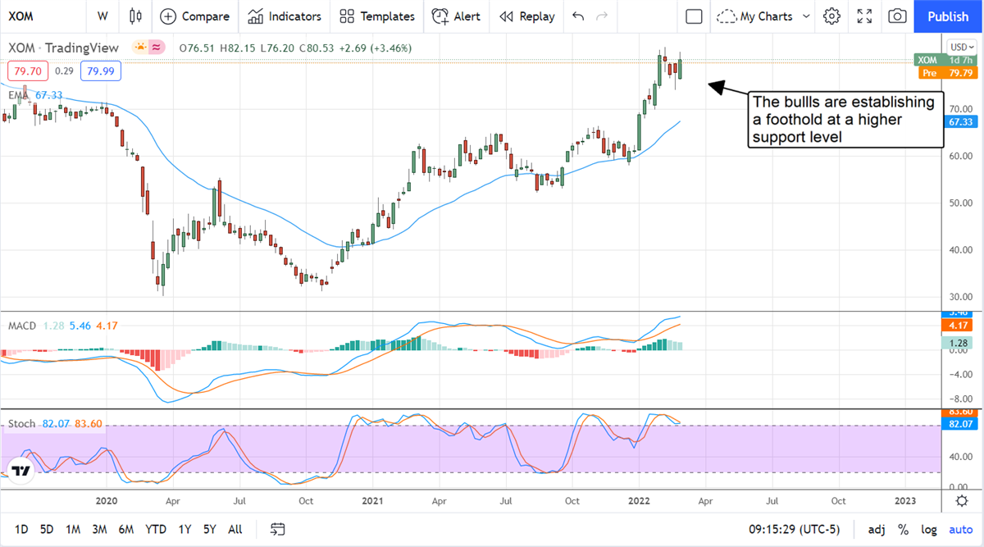Undo the last chart action
This screenshot has width=984, height=547.
coord(578,16)
